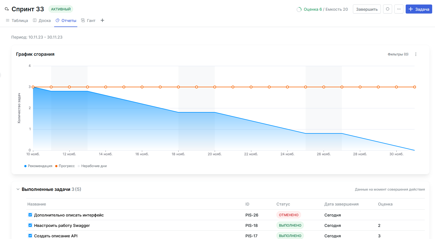This screenshot has height=239, width=435.
Task: Click the circle icon button next to Завершить
Action: (387, 9)
